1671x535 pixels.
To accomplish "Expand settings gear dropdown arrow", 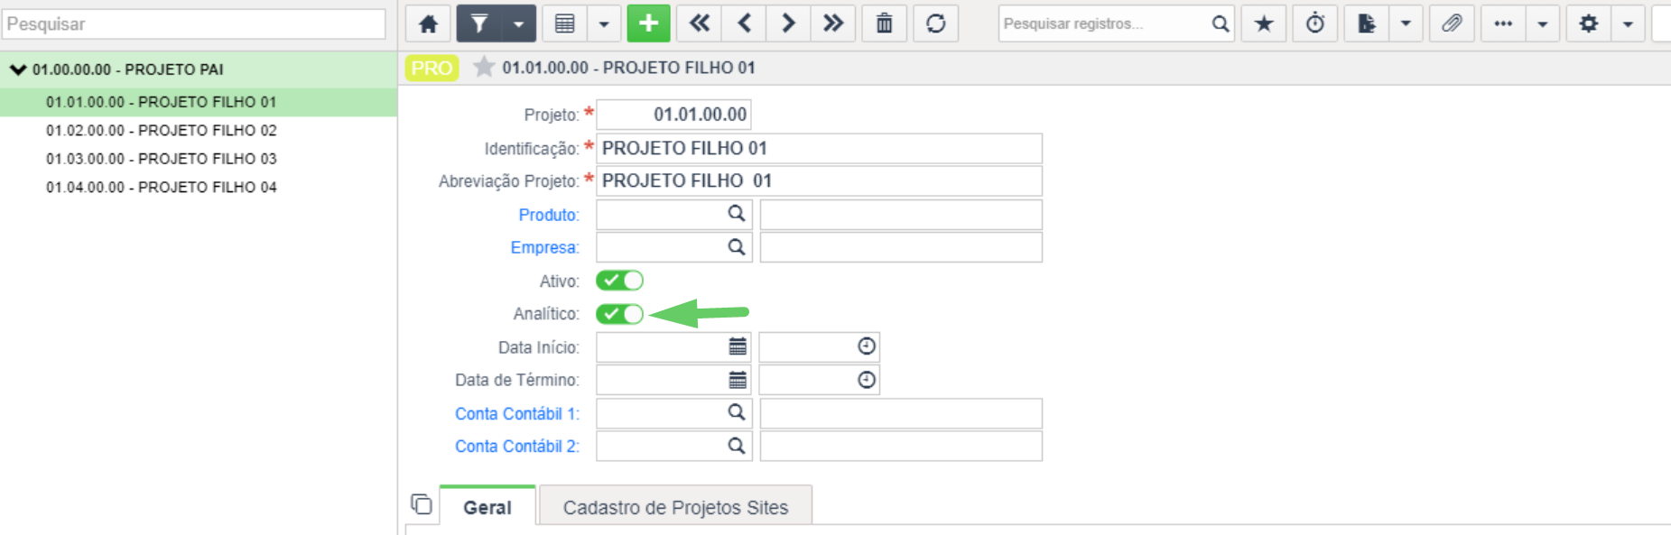I will click(x=1628, y=23).
